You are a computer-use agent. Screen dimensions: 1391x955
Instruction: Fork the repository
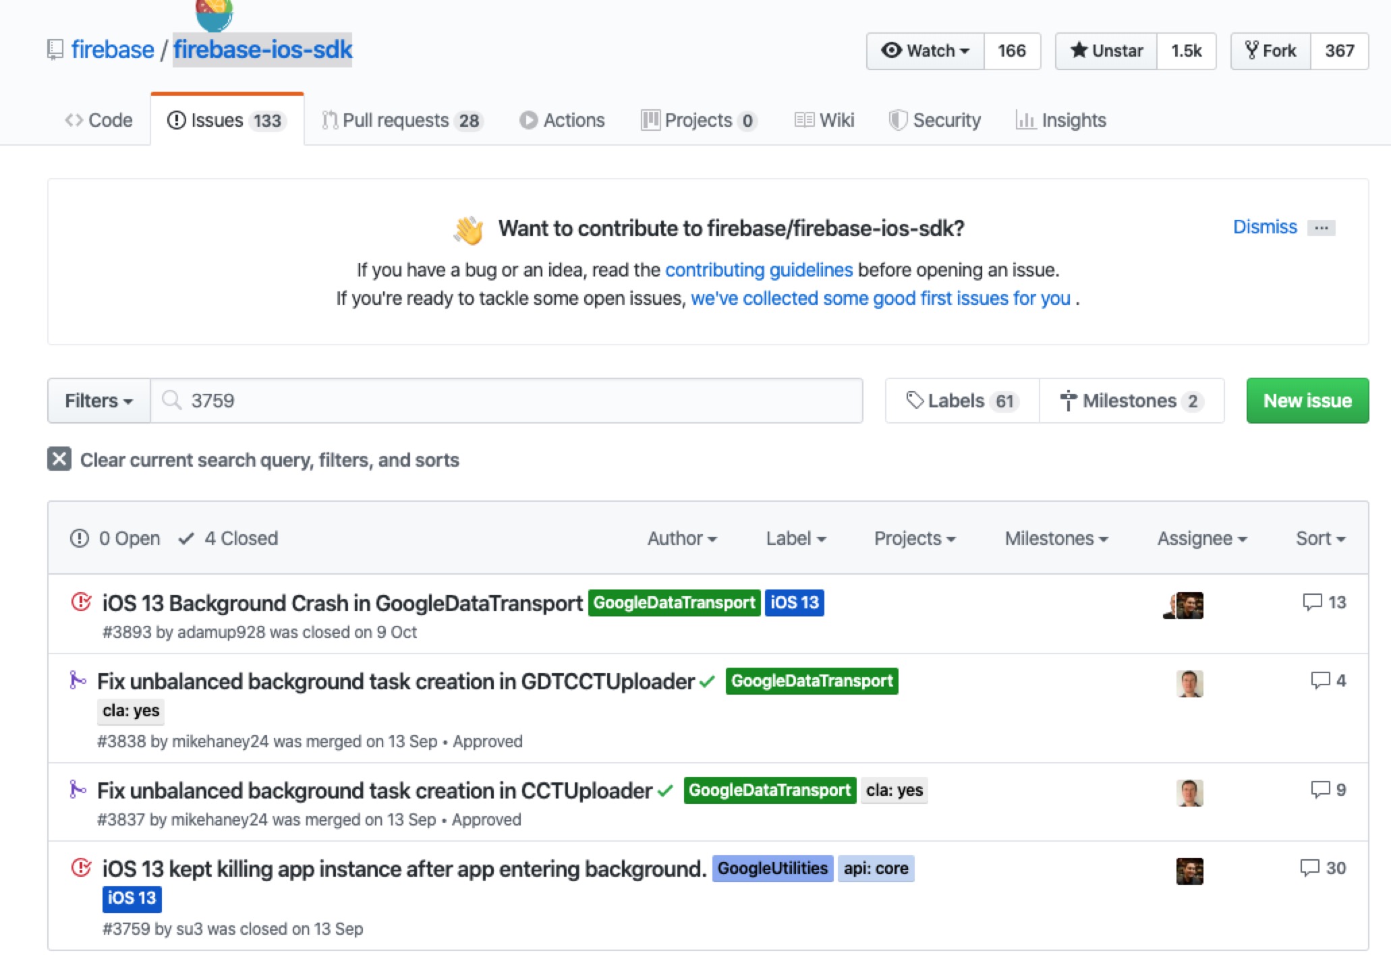[x=1271, y=51]
